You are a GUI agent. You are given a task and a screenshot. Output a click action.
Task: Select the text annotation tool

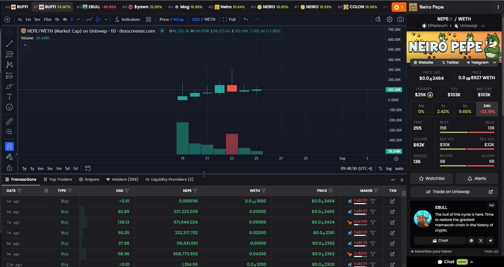pos(9,96)
